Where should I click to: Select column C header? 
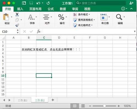pyautogui.click(x=44, y=38)
